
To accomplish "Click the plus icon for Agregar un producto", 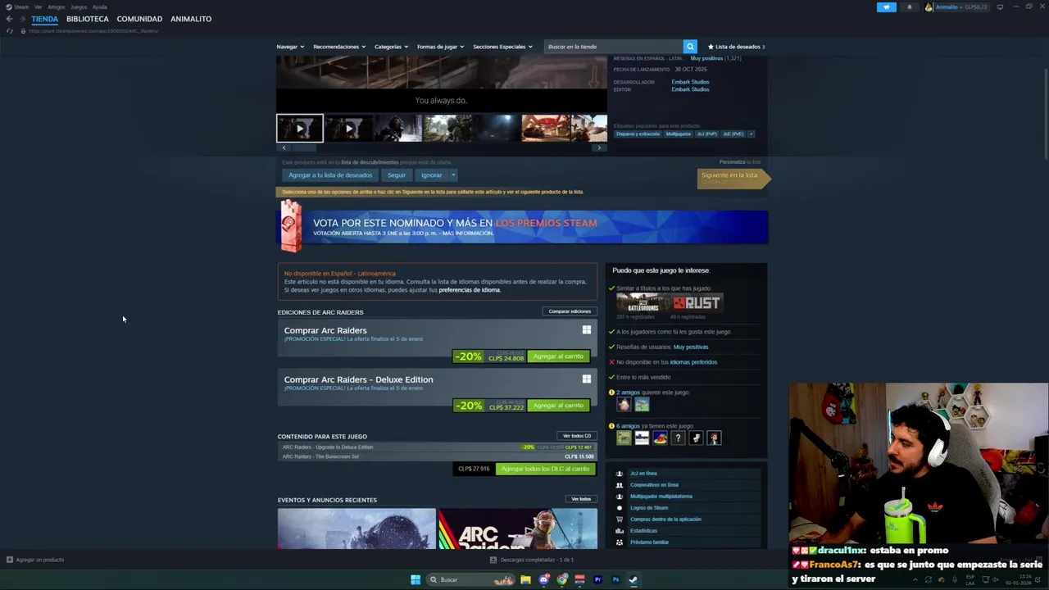I will (10, 560).
